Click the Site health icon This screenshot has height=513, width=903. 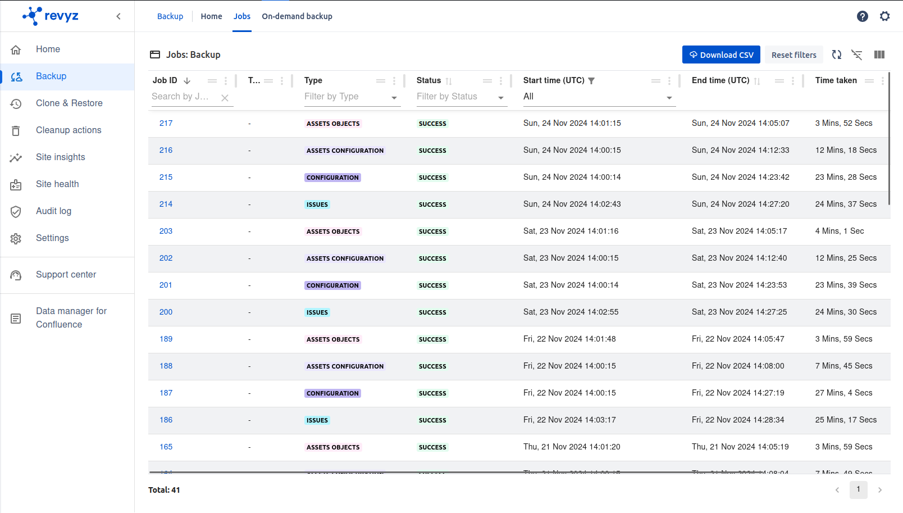[x=16, y=184]
